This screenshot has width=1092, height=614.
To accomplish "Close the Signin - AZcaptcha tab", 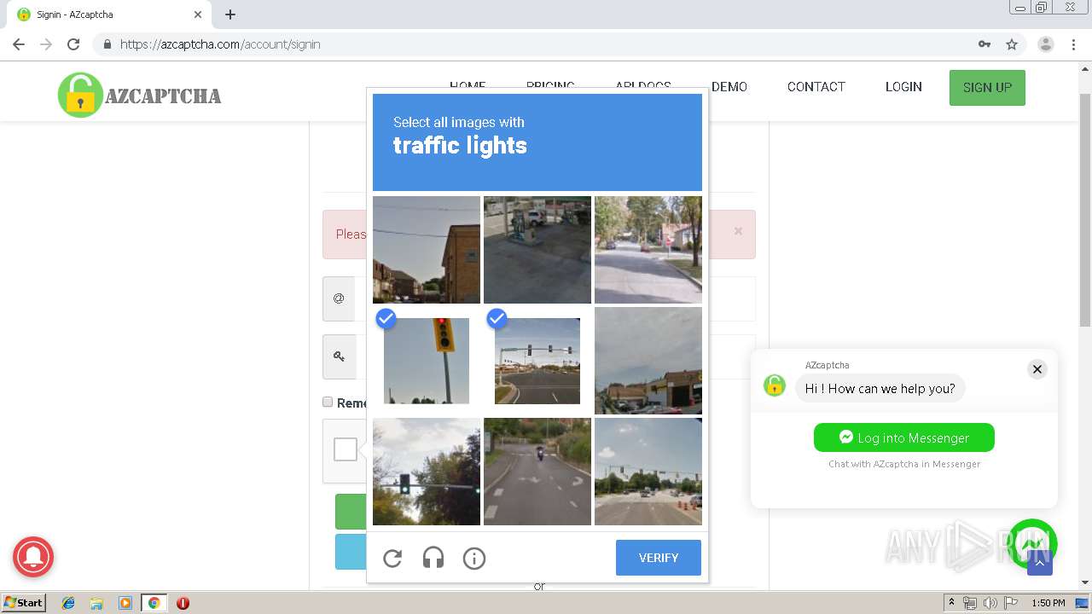I will point(198,14).
